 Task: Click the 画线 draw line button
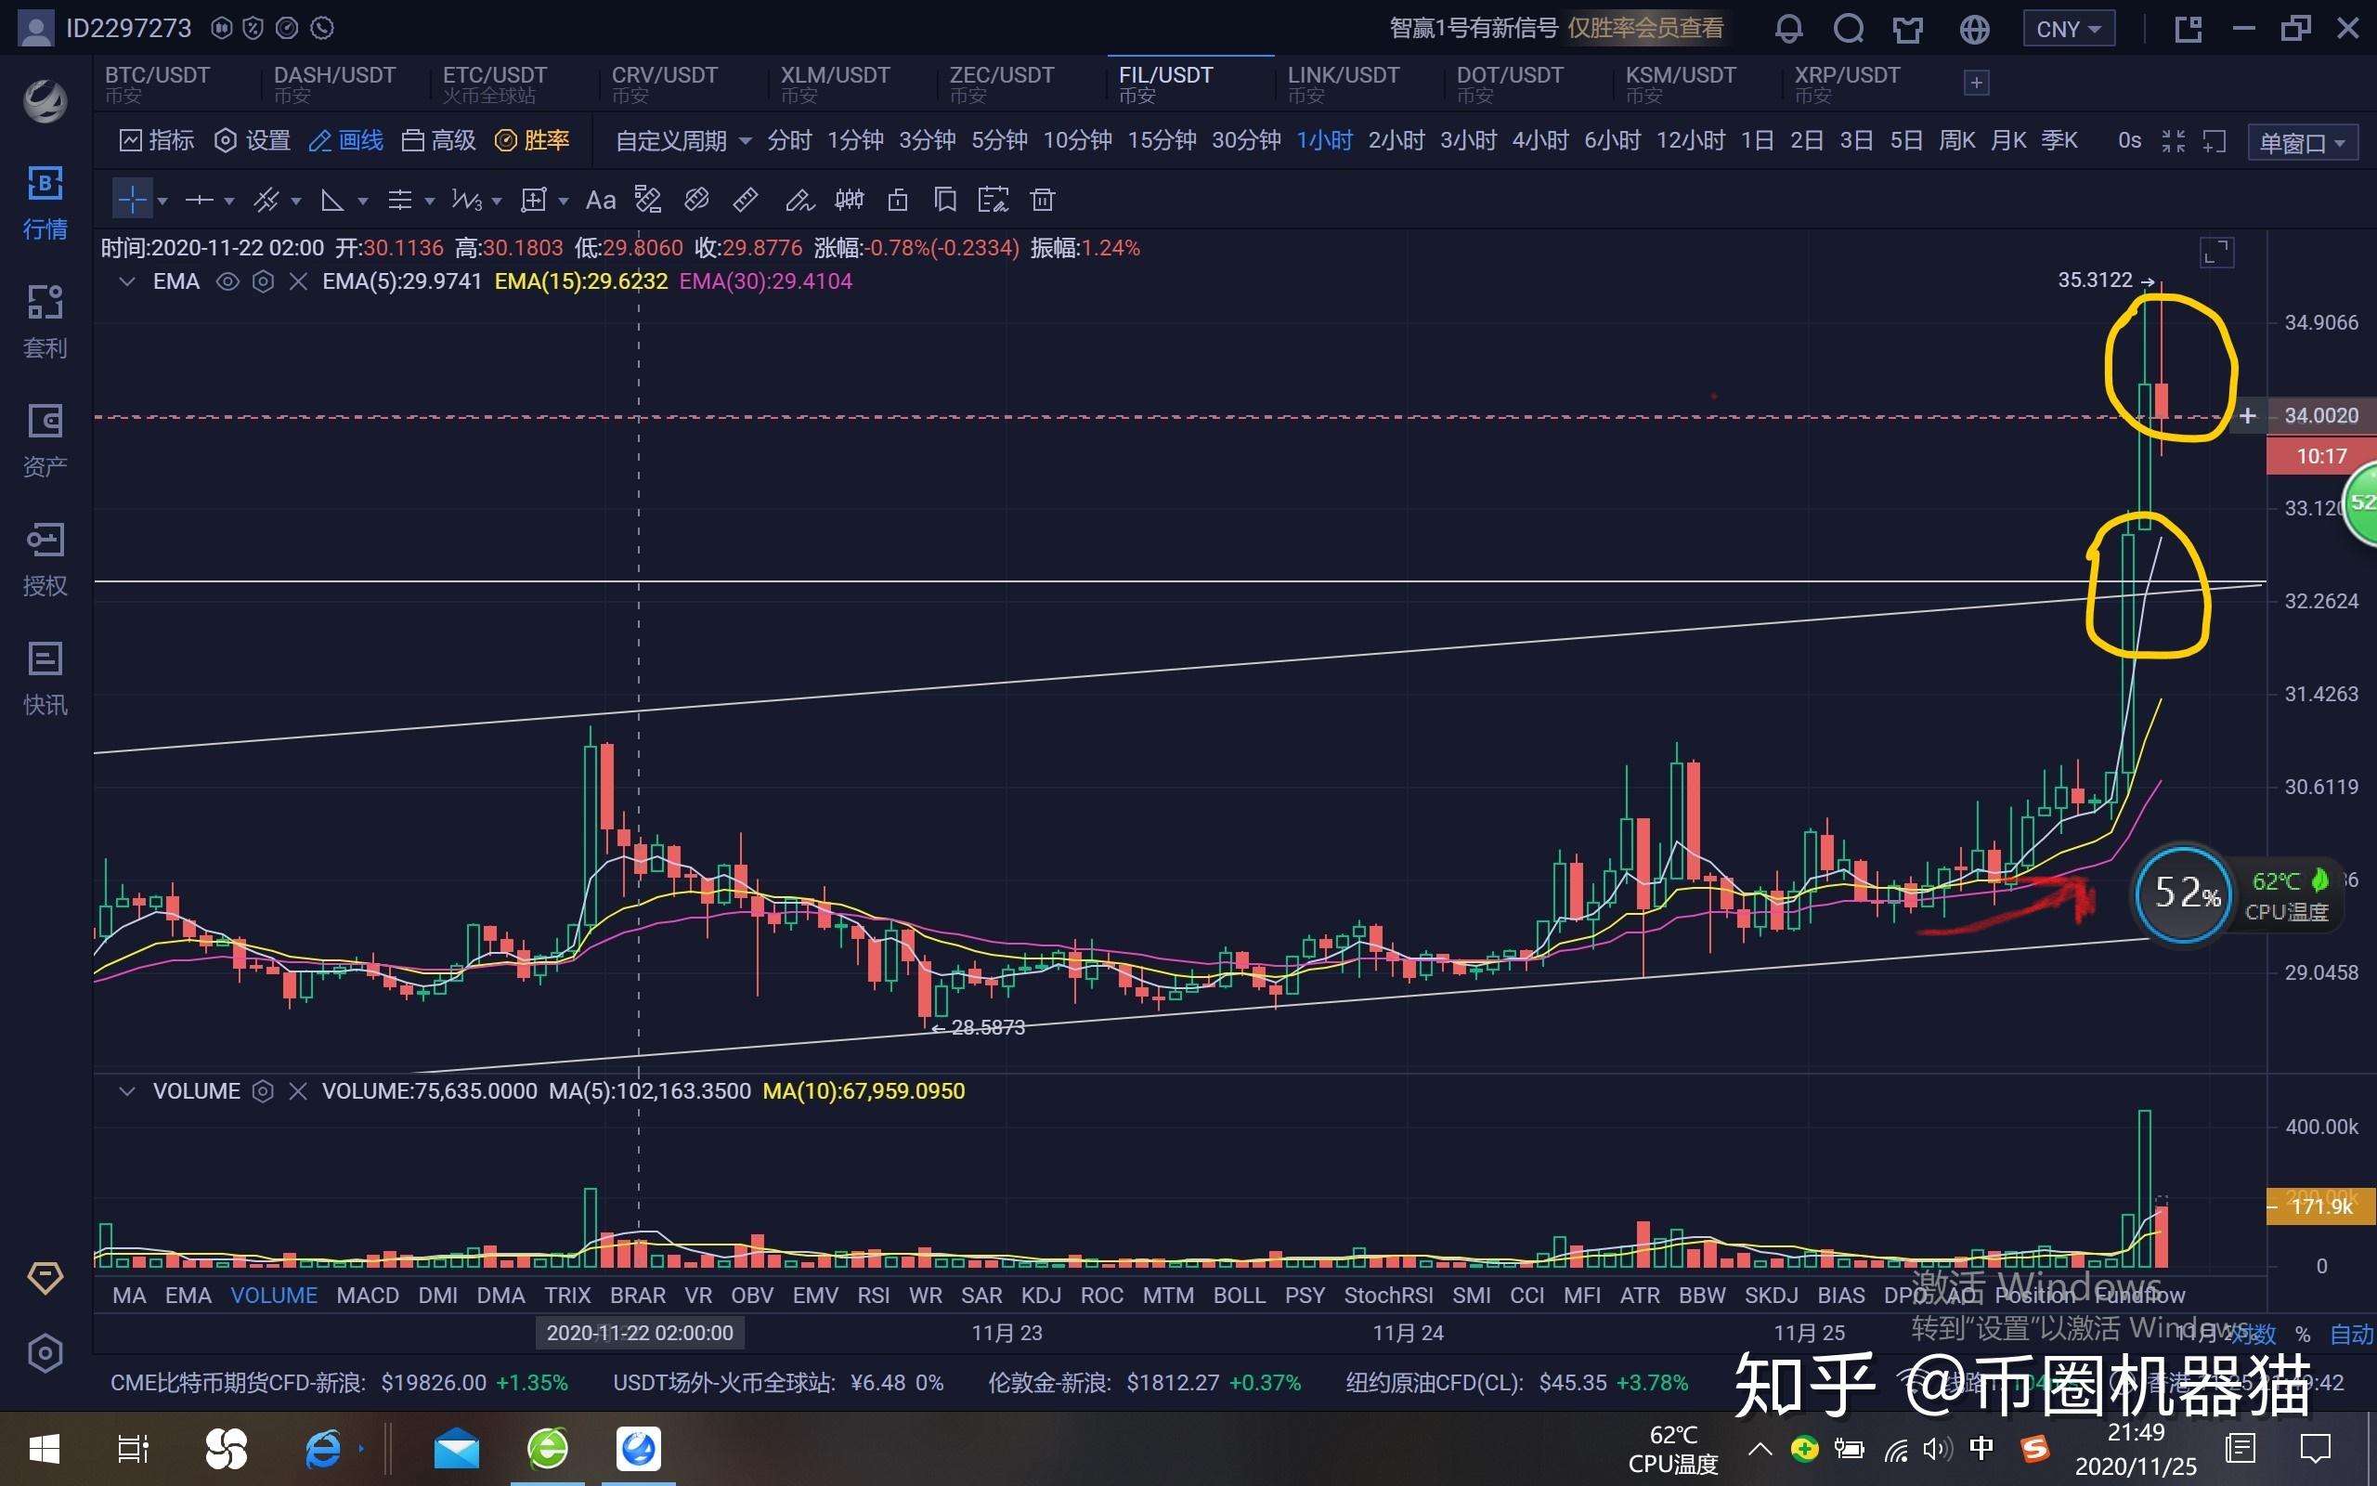click(345, 140)
